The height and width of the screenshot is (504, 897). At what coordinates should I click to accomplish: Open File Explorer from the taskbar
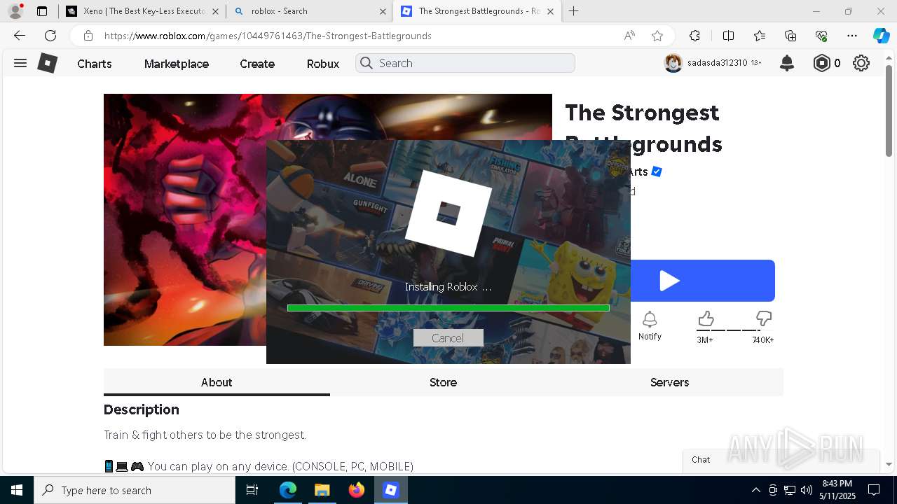tap(322, 490)
